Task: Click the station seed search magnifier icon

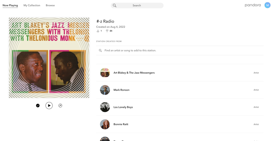Action: 100,50
